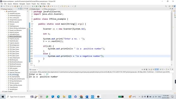Image resolution: width=176 pixels, height=99 pixels.
Task: Click the Forward navigation arrow icon
Action: coord(71,6)
